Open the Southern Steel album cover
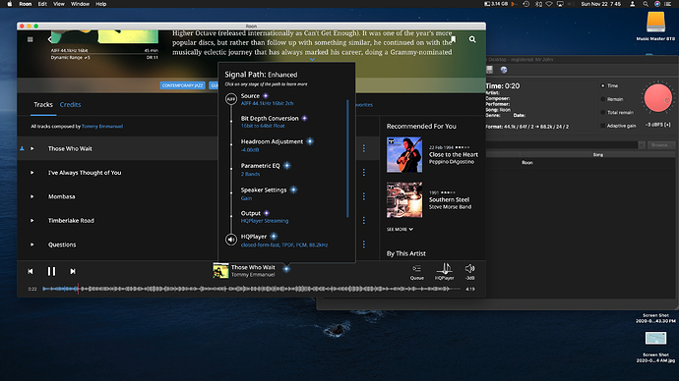Image resolution: width=679 pixels, height=381 pixels. click(x=404, y=199)
